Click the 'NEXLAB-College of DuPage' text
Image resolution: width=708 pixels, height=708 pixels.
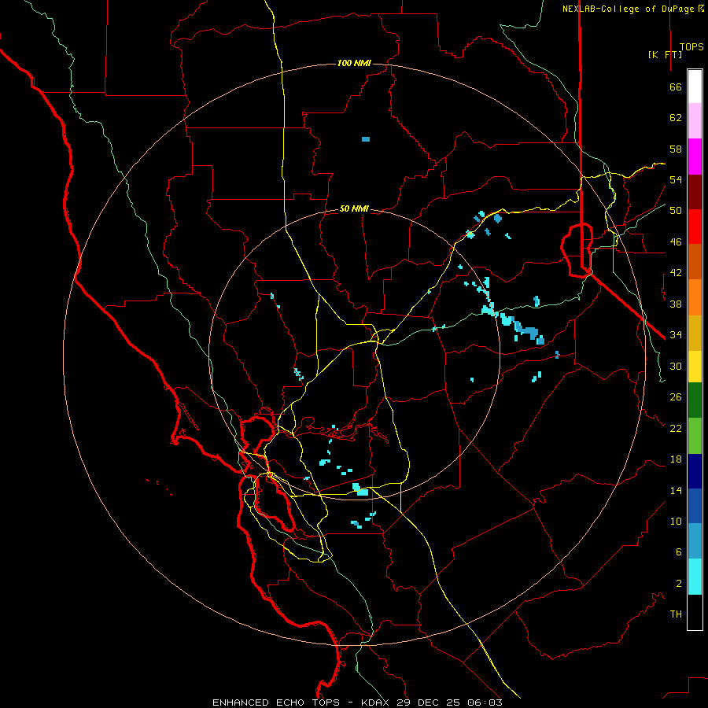point(629,9)
